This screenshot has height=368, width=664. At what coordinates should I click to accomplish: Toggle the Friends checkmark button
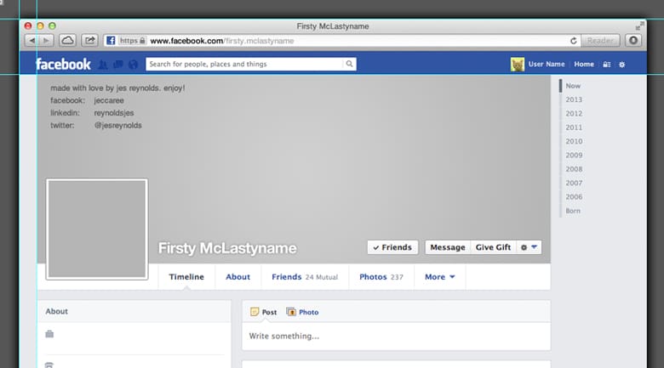[x=392, y=247]
